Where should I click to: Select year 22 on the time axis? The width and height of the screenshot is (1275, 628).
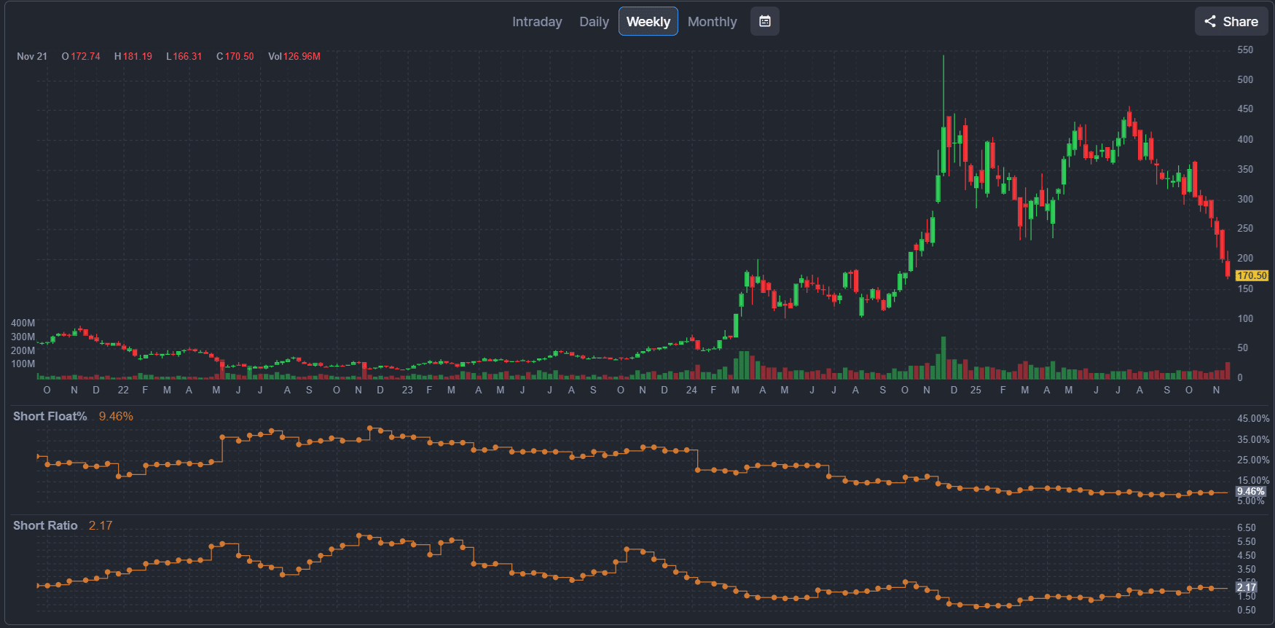point(123,390)
